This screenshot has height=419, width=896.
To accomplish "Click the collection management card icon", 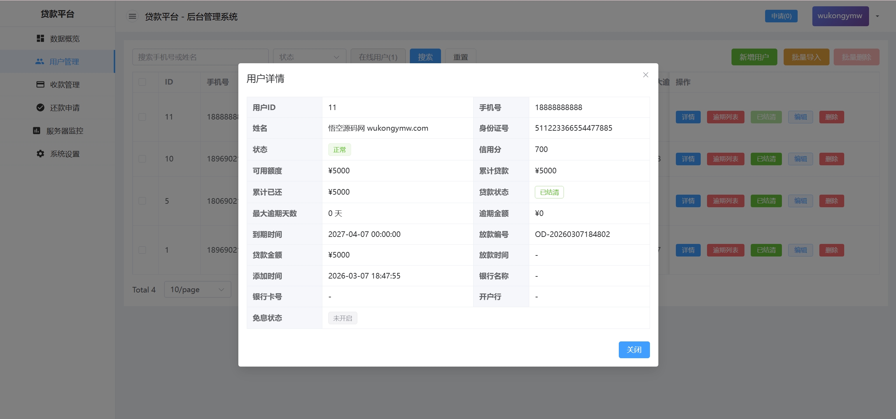I will (40, 85).
